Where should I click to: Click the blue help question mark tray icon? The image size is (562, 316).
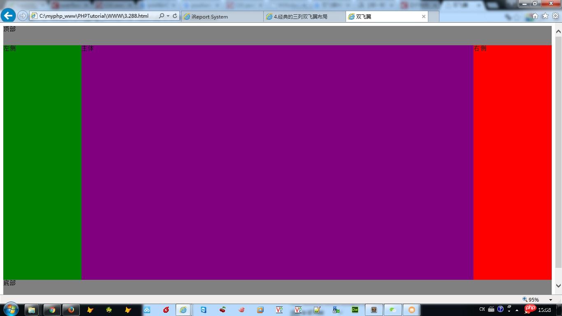[x=500, y=309]
